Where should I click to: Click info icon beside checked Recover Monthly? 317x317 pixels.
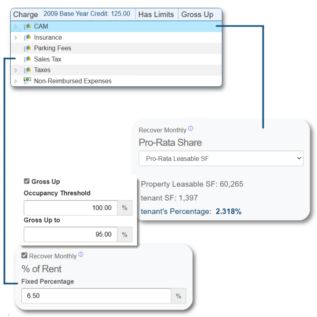click(x=81, y=255)
